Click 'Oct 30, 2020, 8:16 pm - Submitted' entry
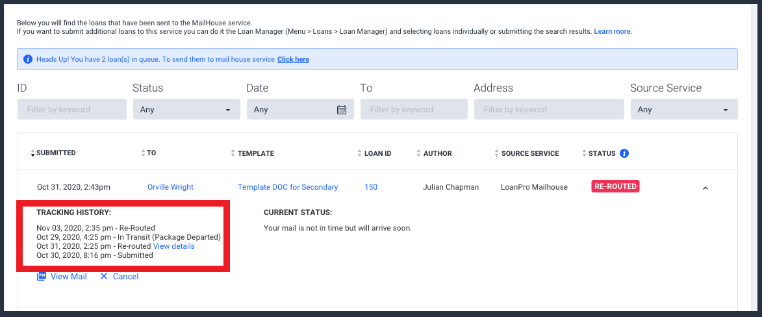 [95, 255]
